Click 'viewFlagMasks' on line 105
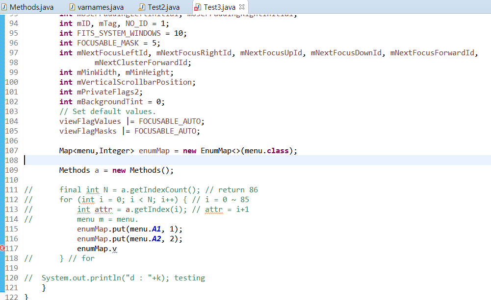Image resolution: width=491 pixels, height=300 pixels. (88, 131)
